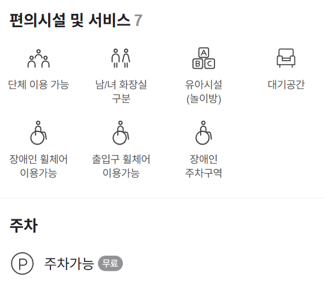
Task: Click the 대기공간 label
Action: (x=286, y=84)
